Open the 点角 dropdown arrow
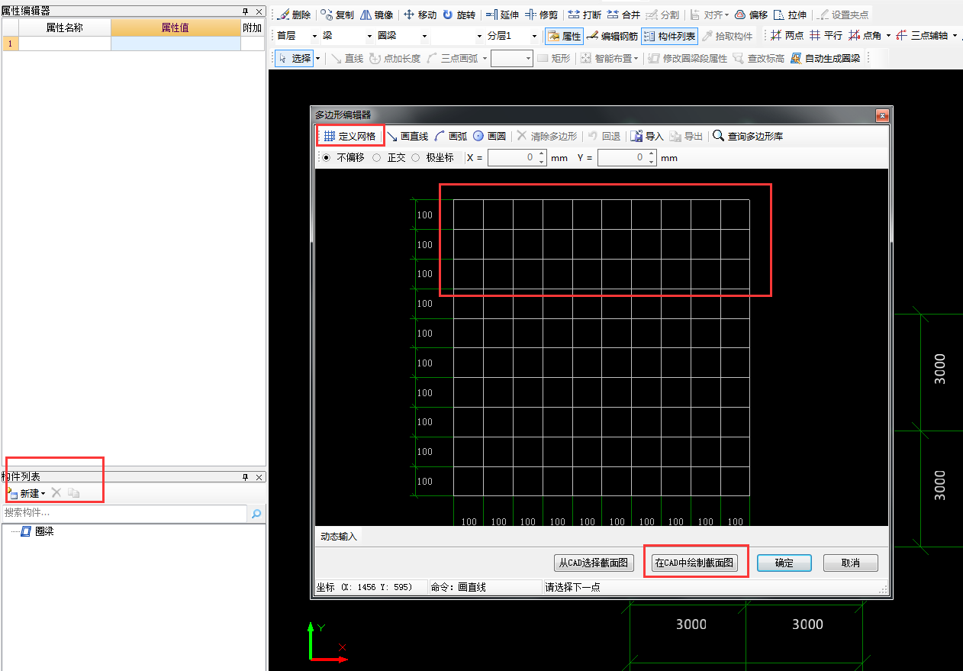The width and height of the screenshot is (963, 671). (x=887, y=36)
